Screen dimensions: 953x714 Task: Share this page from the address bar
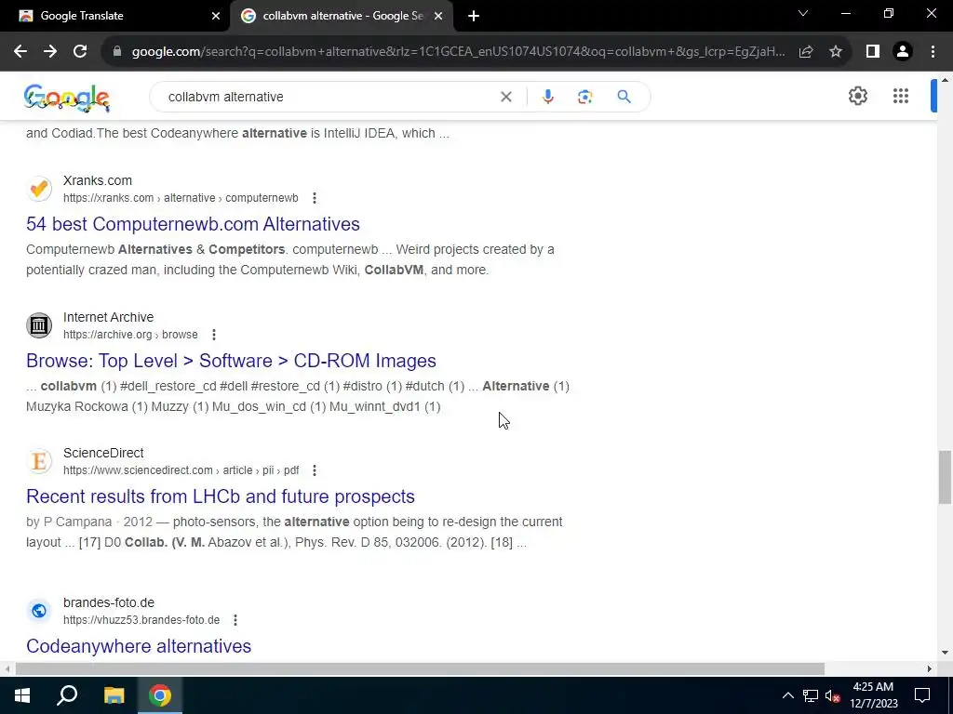click(806, 52)
